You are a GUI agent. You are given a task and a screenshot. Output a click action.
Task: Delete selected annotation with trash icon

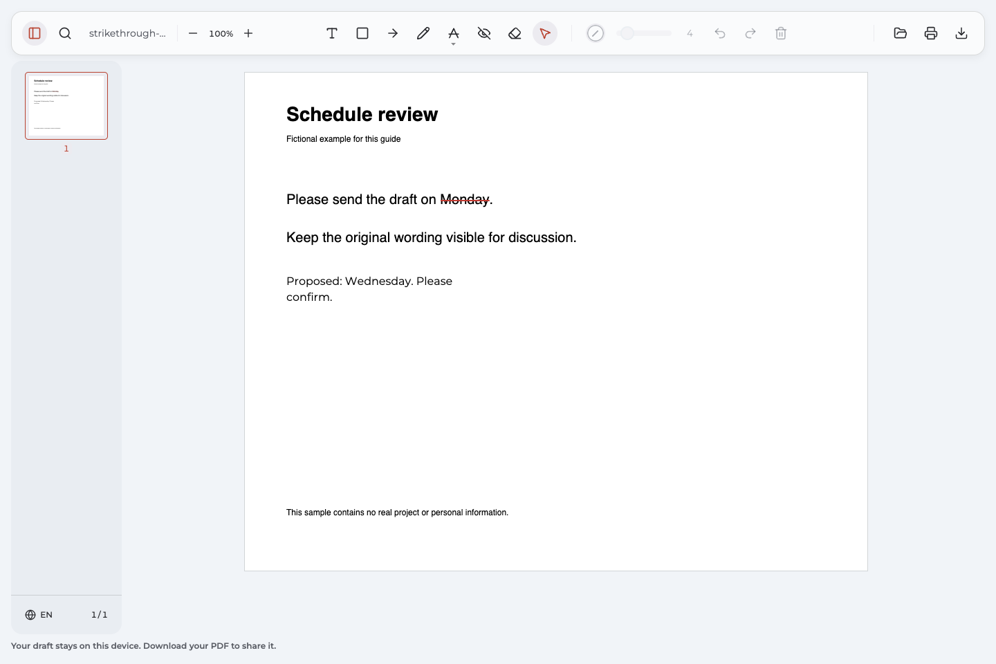(781, 33)
